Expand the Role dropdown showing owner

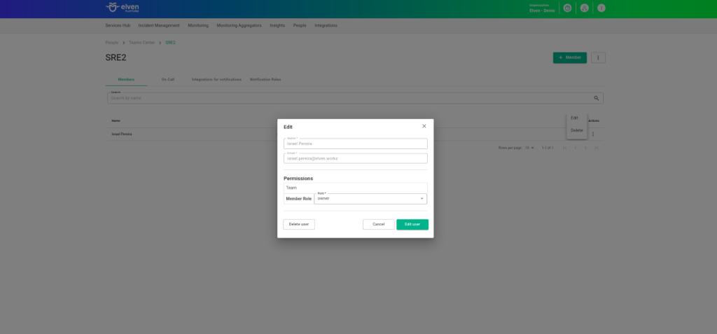coord(370,199)
